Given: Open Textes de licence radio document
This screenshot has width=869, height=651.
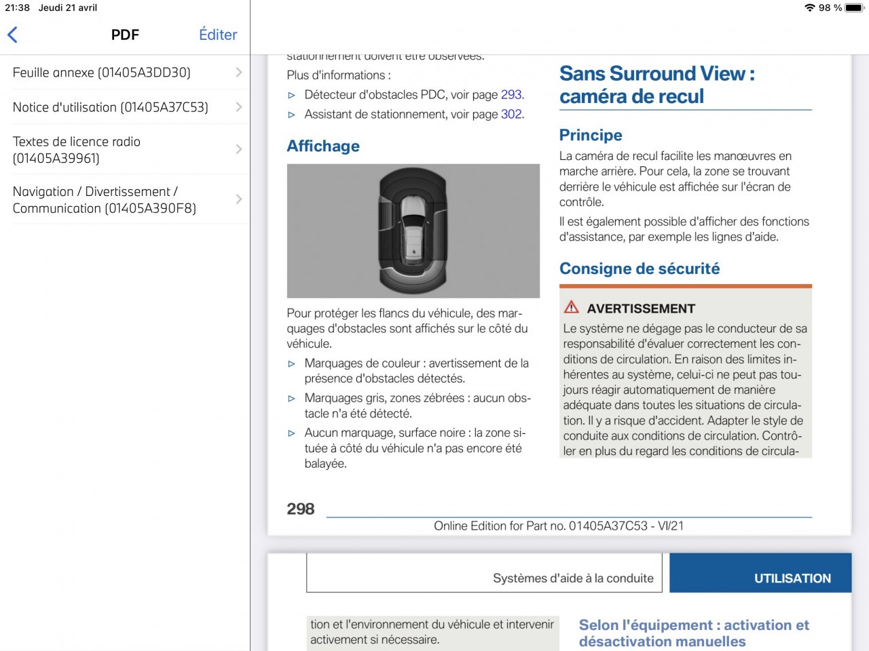Looking at the screenshot, I should tap(125, 149).
